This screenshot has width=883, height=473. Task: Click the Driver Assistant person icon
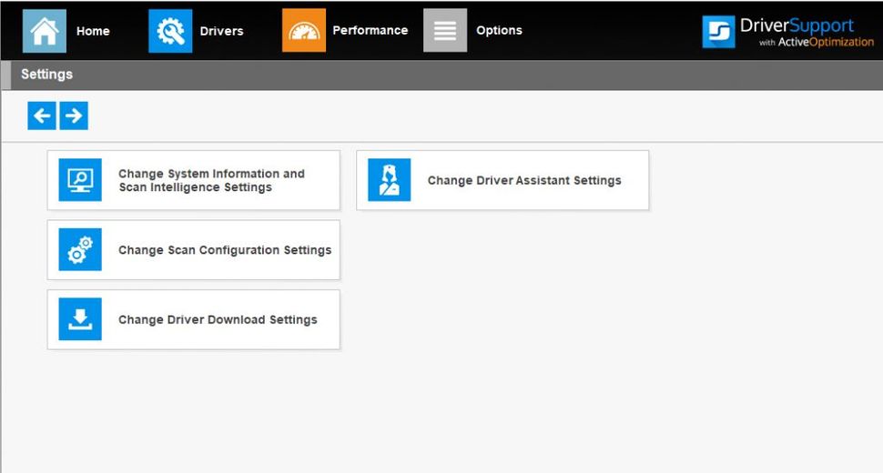point(389,180)
